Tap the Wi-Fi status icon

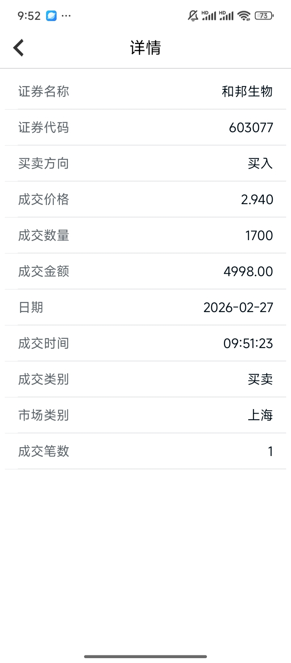click(244, 16)
